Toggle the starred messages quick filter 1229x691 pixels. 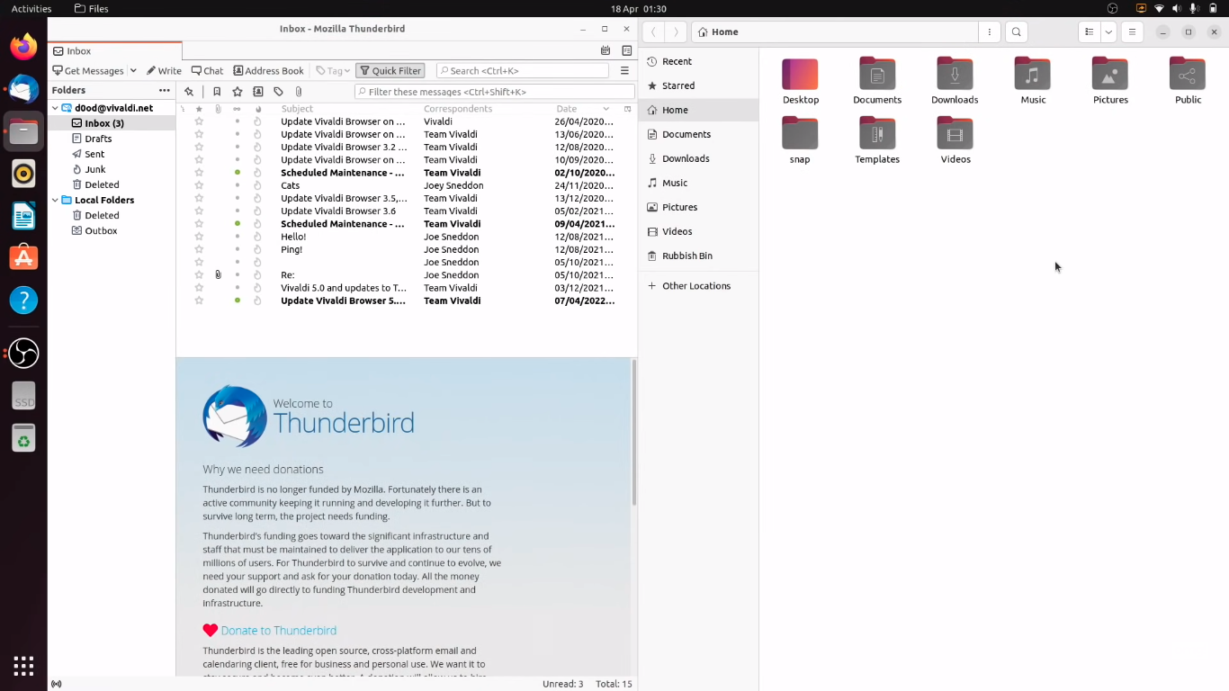tap(238, 92)
